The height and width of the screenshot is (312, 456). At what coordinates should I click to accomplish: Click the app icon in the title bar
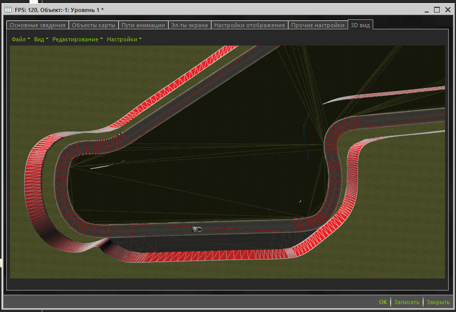point(8,9)
